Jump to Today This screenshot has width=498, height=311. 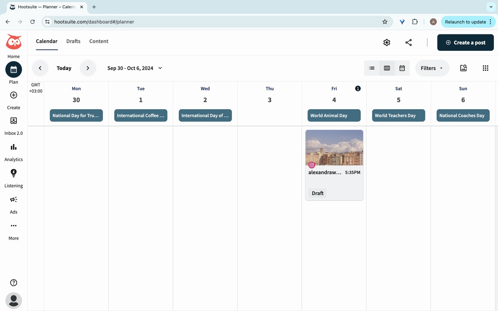[x=64, y=68]
